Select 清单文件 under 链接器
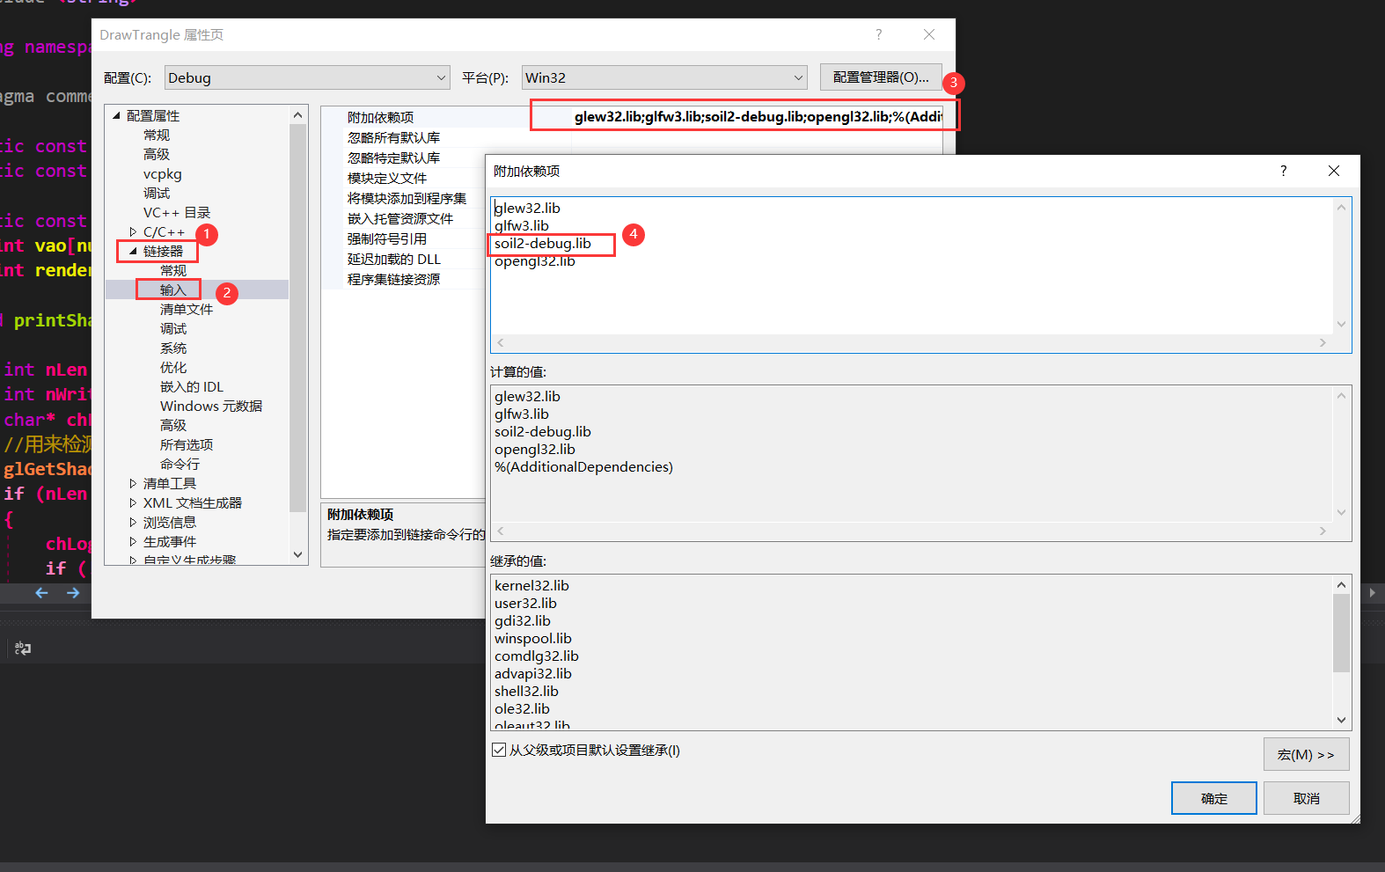Viewport: 1385px width, 872px height. 187,309
